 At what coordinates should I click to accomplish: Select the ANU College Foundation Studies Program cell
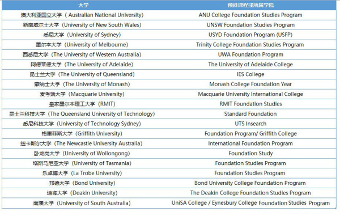(x=250, y=15)
